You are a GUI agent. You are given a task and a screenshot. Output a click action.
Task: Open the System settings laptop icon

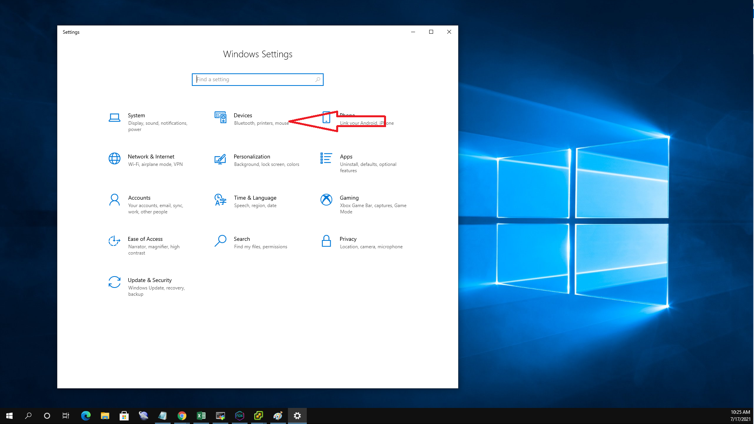[114, 118]
